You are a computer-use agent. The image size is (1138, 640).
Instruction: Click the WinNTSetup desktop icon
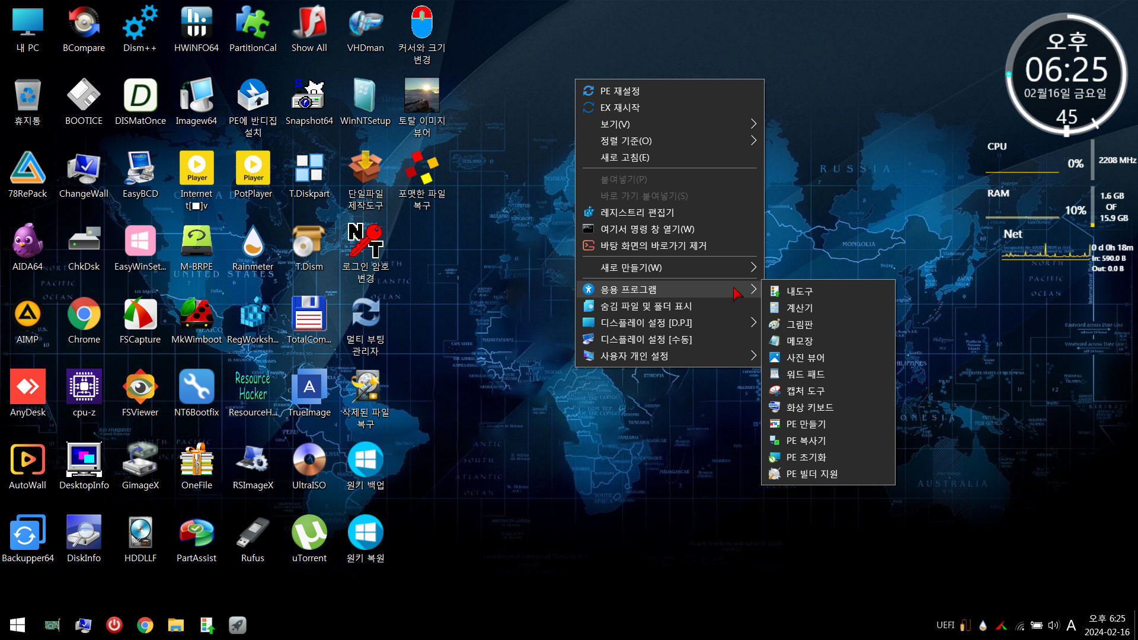(365, 103)
